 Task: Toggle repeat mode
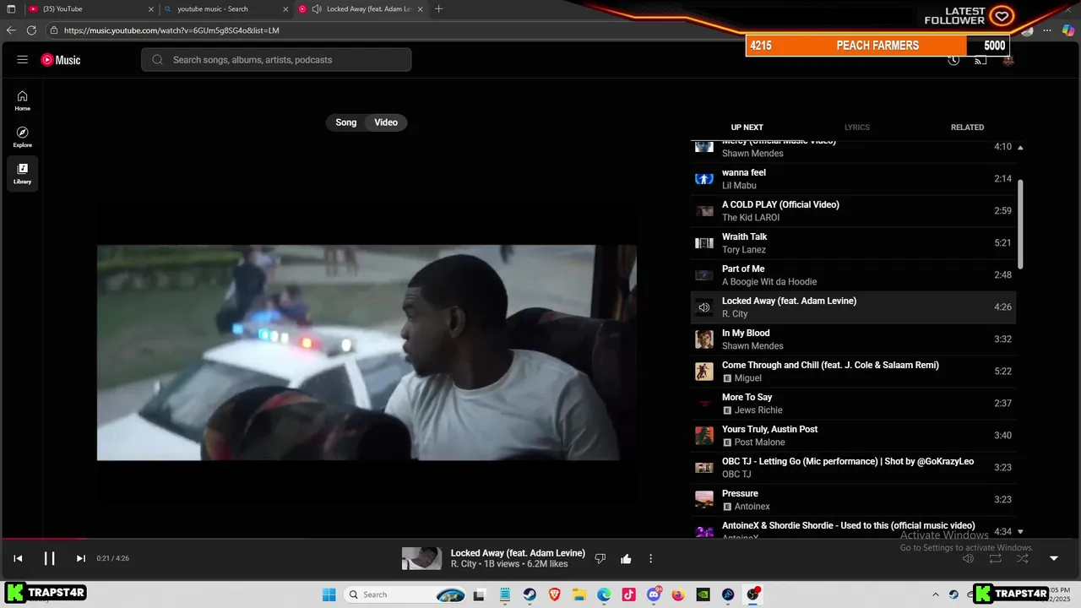point(996,558)
